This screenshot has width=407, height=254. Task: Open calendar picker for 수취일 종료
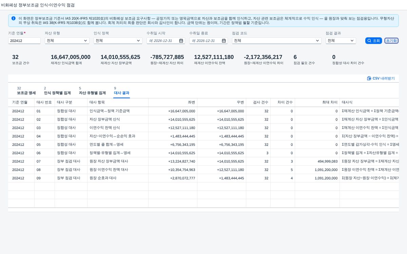(x=224, y=41)
